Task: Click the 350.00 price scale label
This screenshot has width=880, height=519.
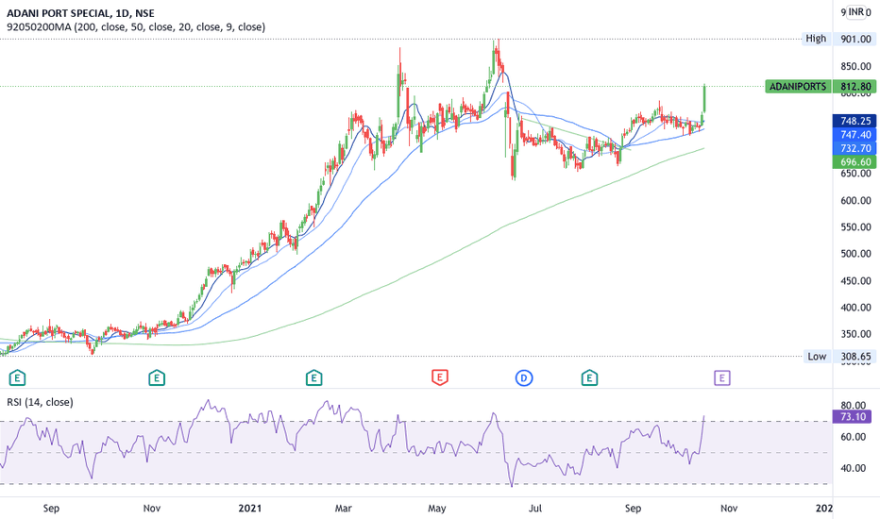Action: click(x=855, y=334)
